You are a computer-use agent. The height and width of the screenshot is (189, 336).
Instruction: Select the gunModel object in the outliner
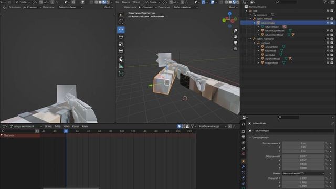(270, 55)
